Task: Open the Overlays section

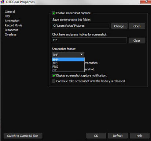Action: 11,34
